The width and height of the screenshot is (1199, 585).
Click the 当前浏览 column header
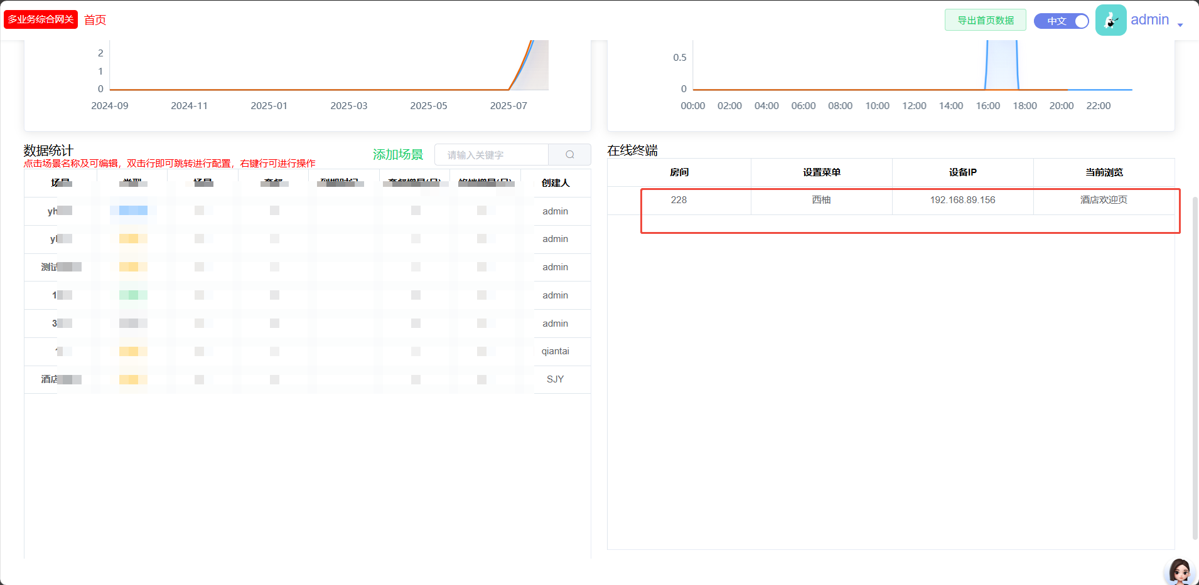coord(1104,172)
